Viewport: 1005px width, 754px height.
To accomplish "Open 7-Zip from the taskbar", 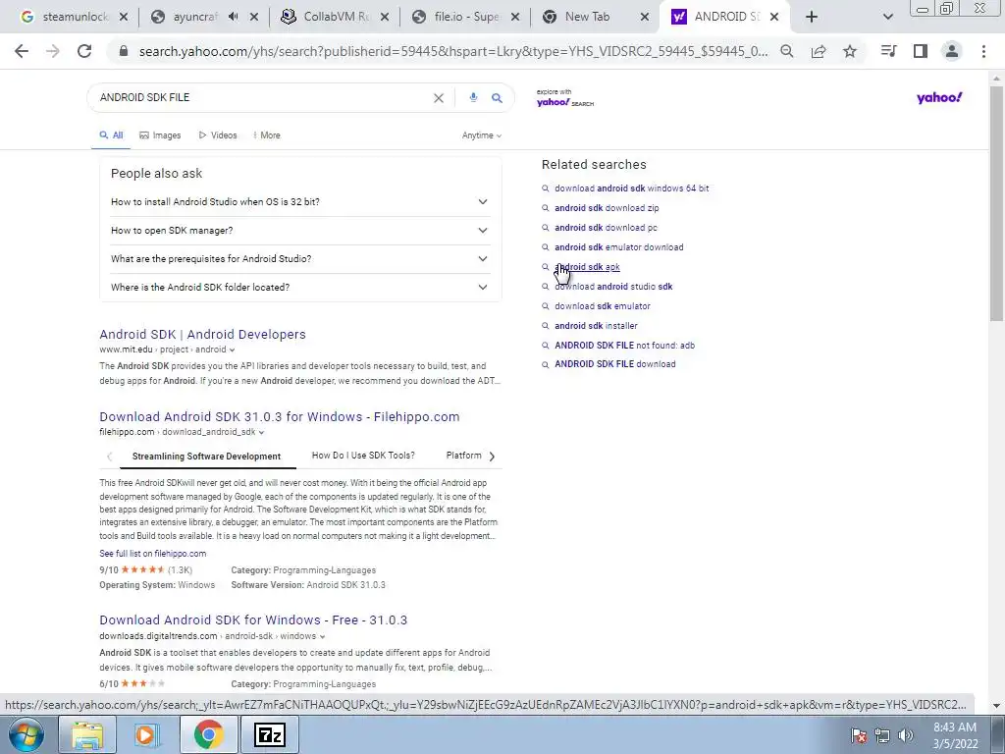I will tap(269, 734).
